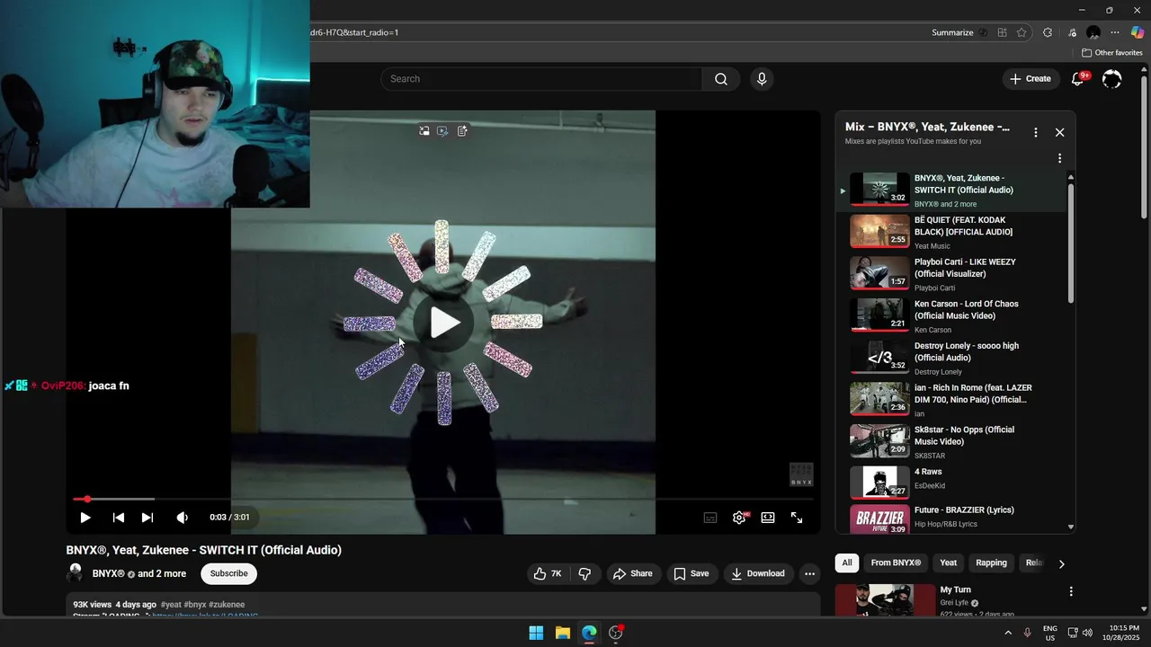
Task: Open File Explorer from taskbar
Action: [562, 633]
